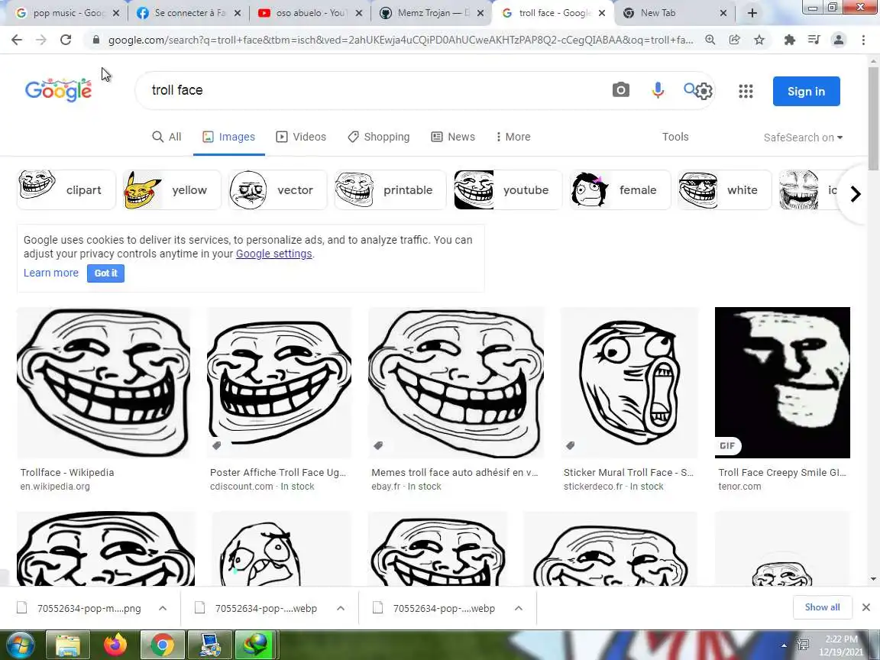Open the Shopping search tab
Screen dimensions: 880x660
[379, 137]
